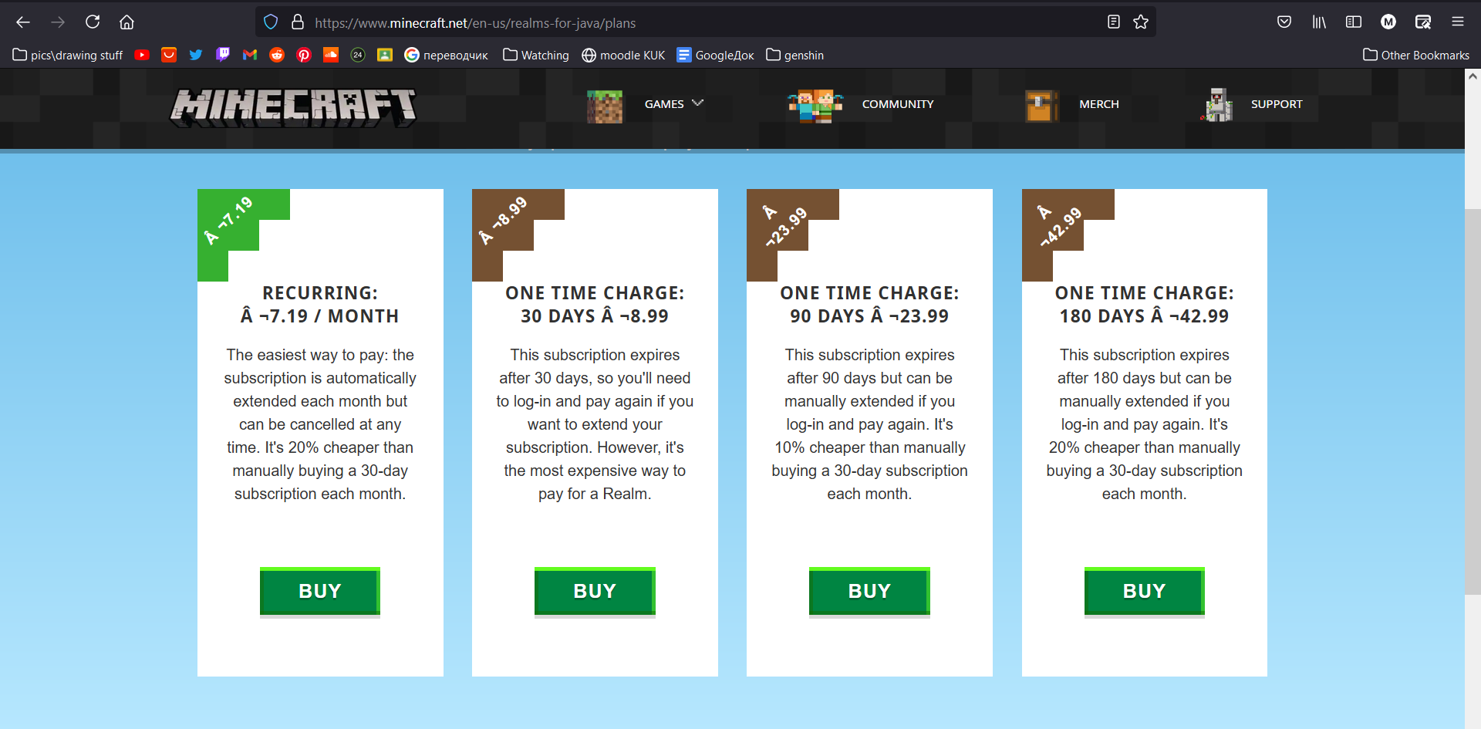Save page to Pocket
Screen dimensions: 1481x729
[1284, 22]
